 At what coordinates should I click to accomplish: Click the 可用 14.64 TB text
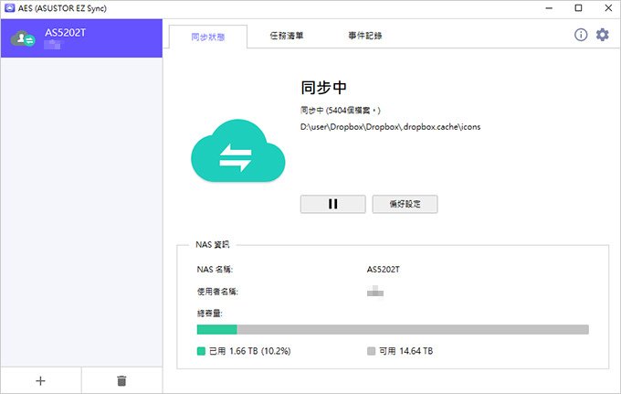tap(406, 351)
